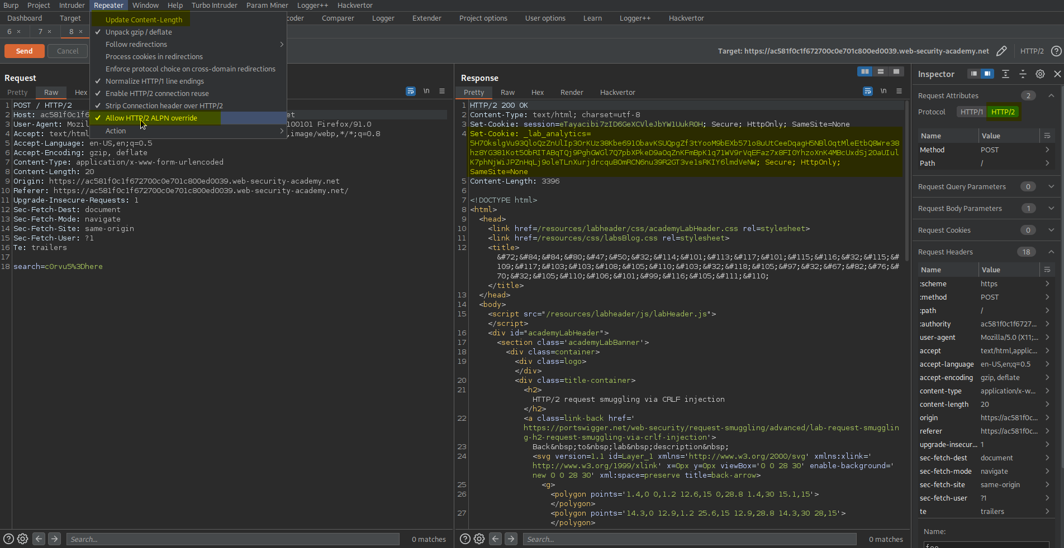Switch Request view to Pretty tab

[17, 92]
